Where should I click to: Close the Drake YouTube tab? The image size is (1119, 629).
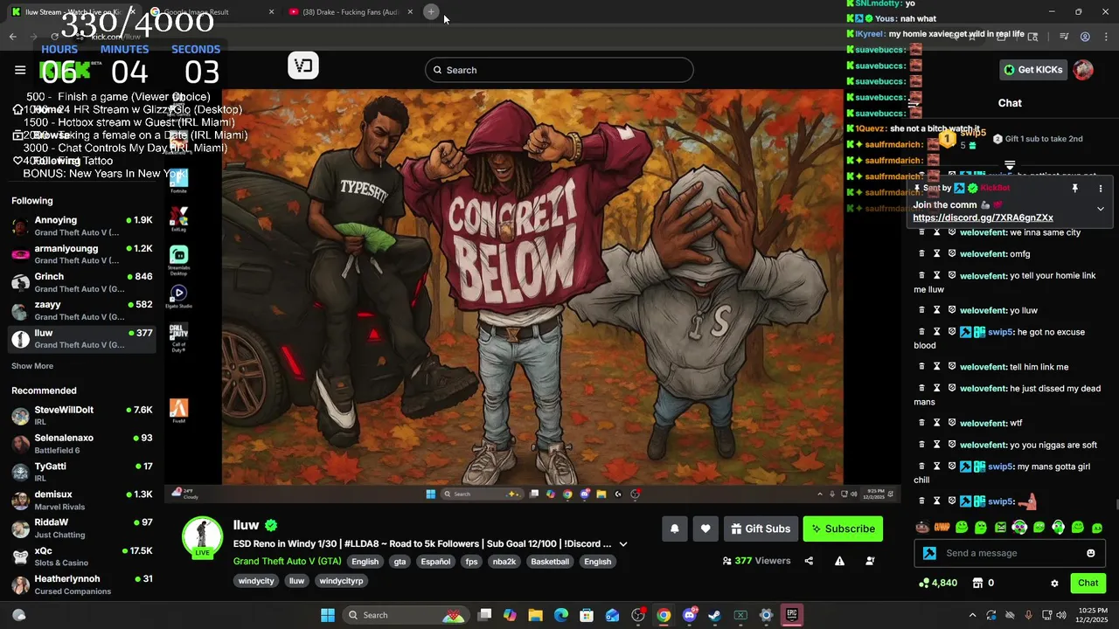pyautogui.click(x=410, y=12)
